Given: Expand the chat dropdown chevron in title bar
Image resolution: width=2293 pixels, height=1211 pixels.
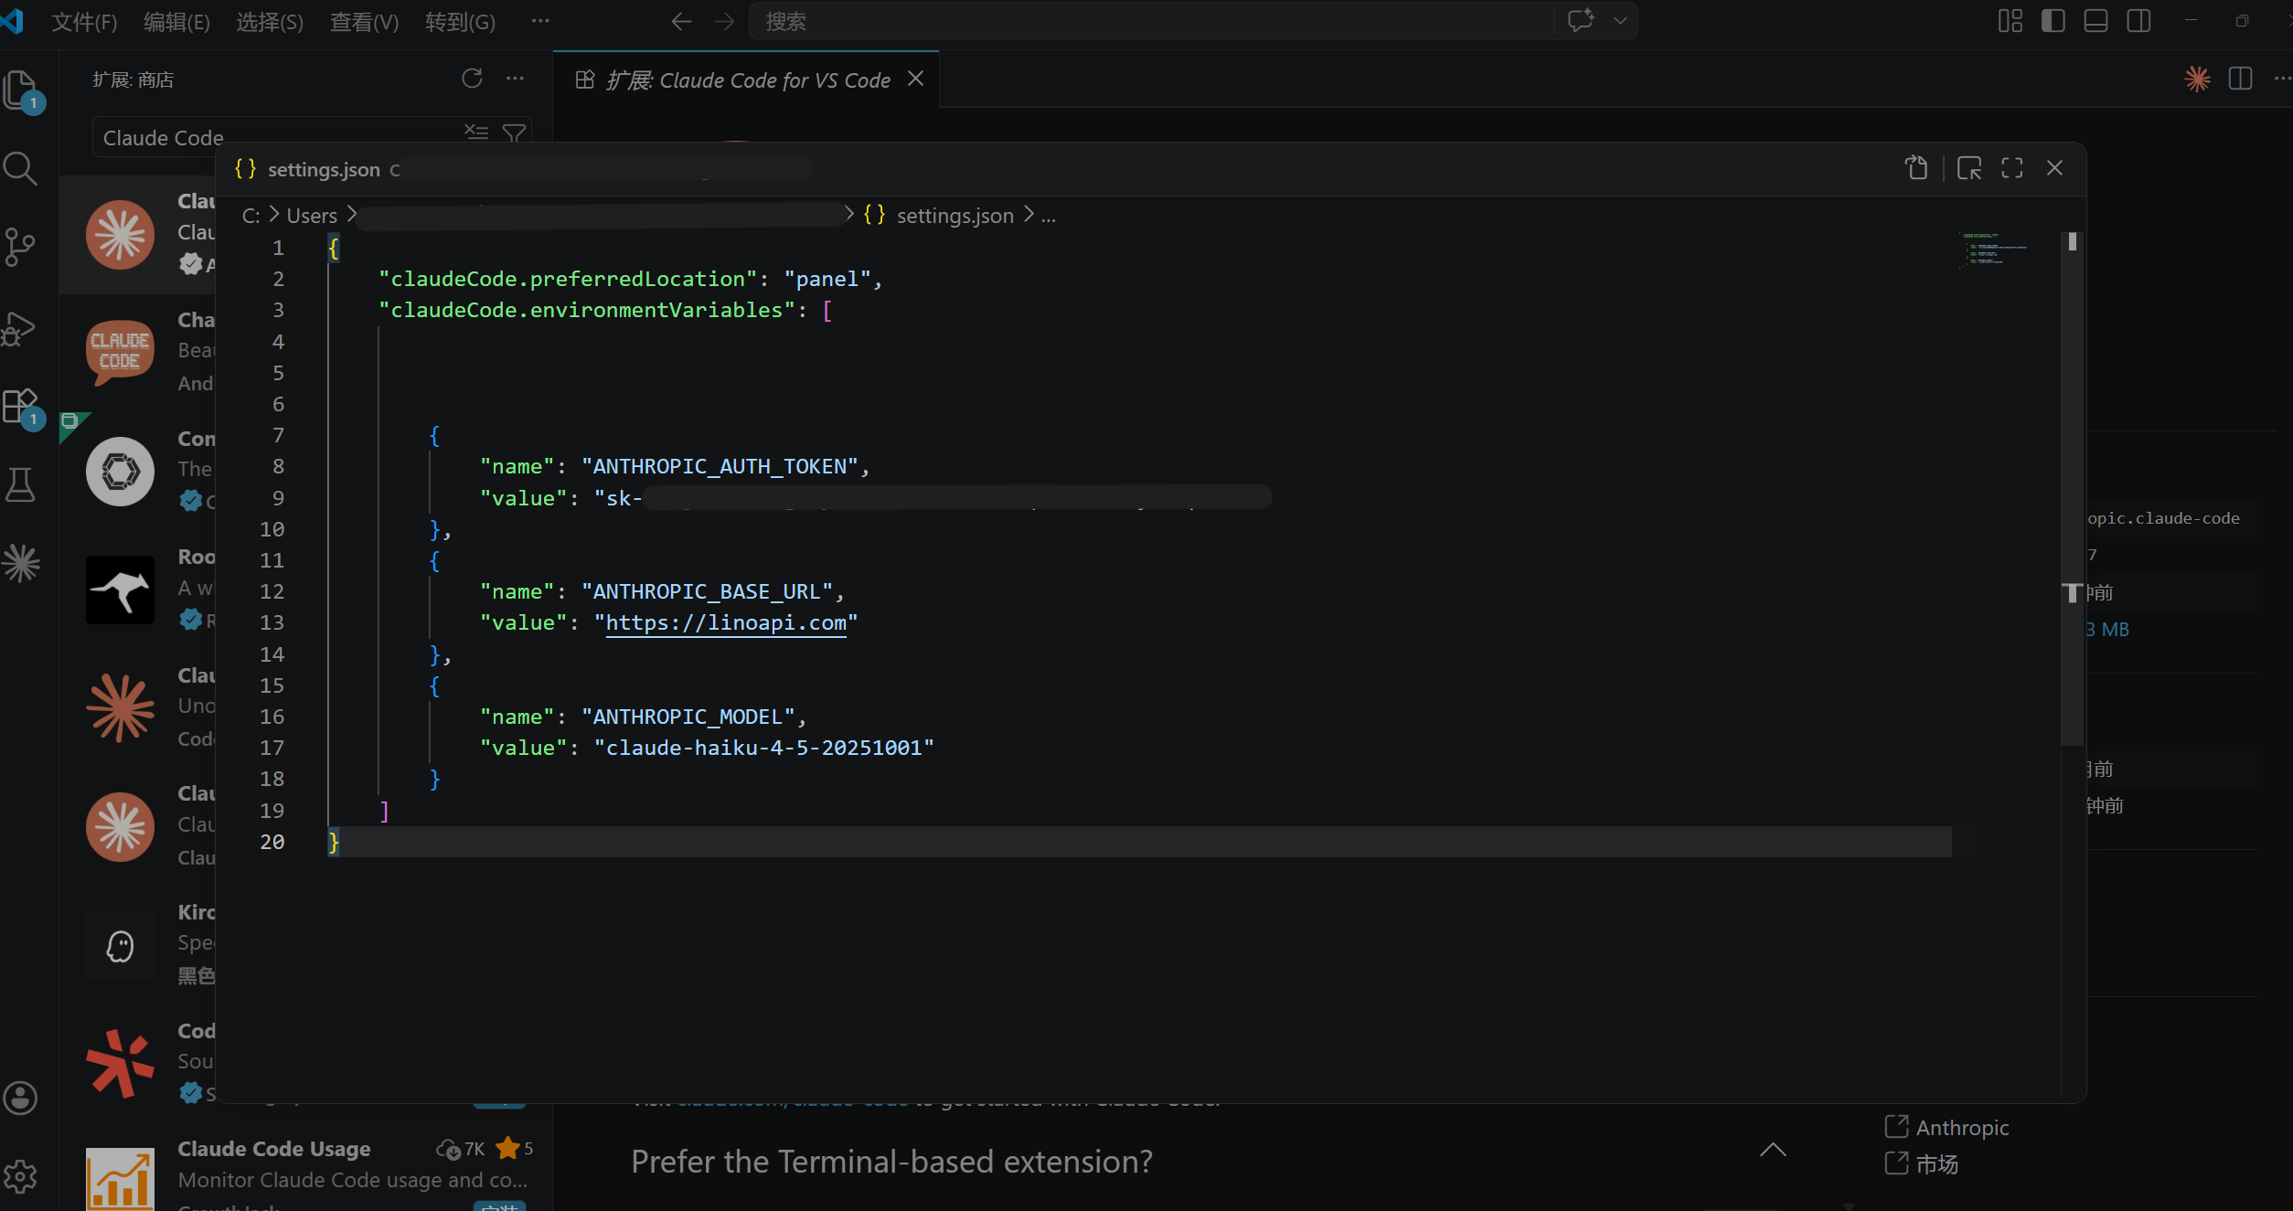Looking at the screenshot, I should coord(1620,21).
